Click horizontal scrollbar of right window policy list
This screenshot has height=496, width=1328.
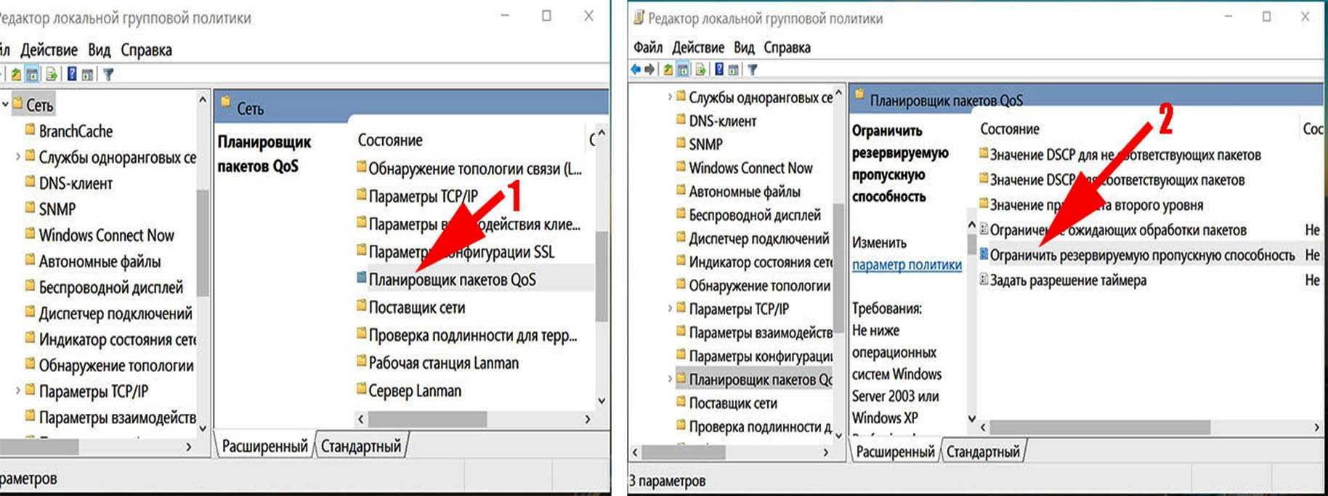pos(1098,428)
